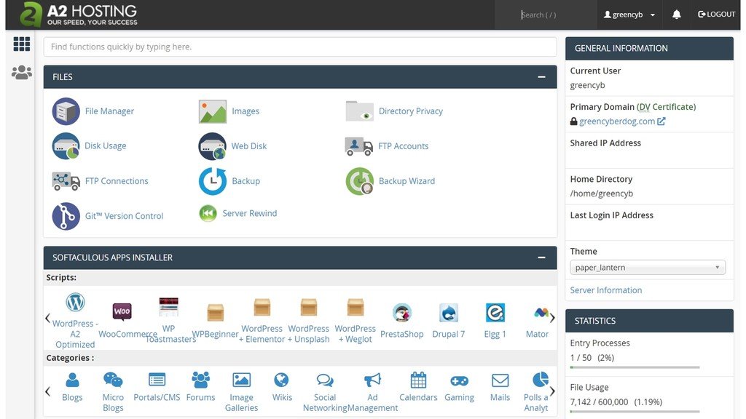Open Backup Wizard icon
The height and width of the screenshot is (419, 746).
(x=359, y=181)
